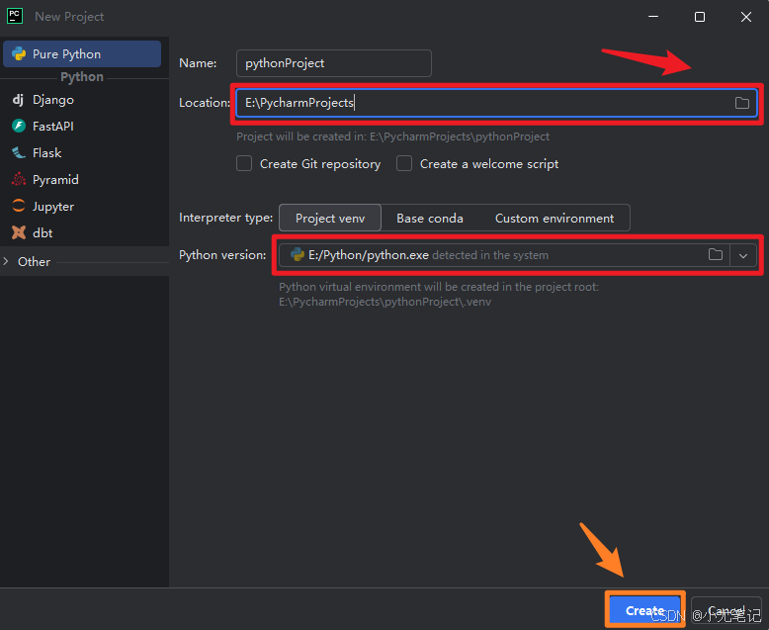Image resolution: width=769 pixels, height=630 pixels.
Task: Click the 'Project will be created in' hint
Action: pos(392,136)
